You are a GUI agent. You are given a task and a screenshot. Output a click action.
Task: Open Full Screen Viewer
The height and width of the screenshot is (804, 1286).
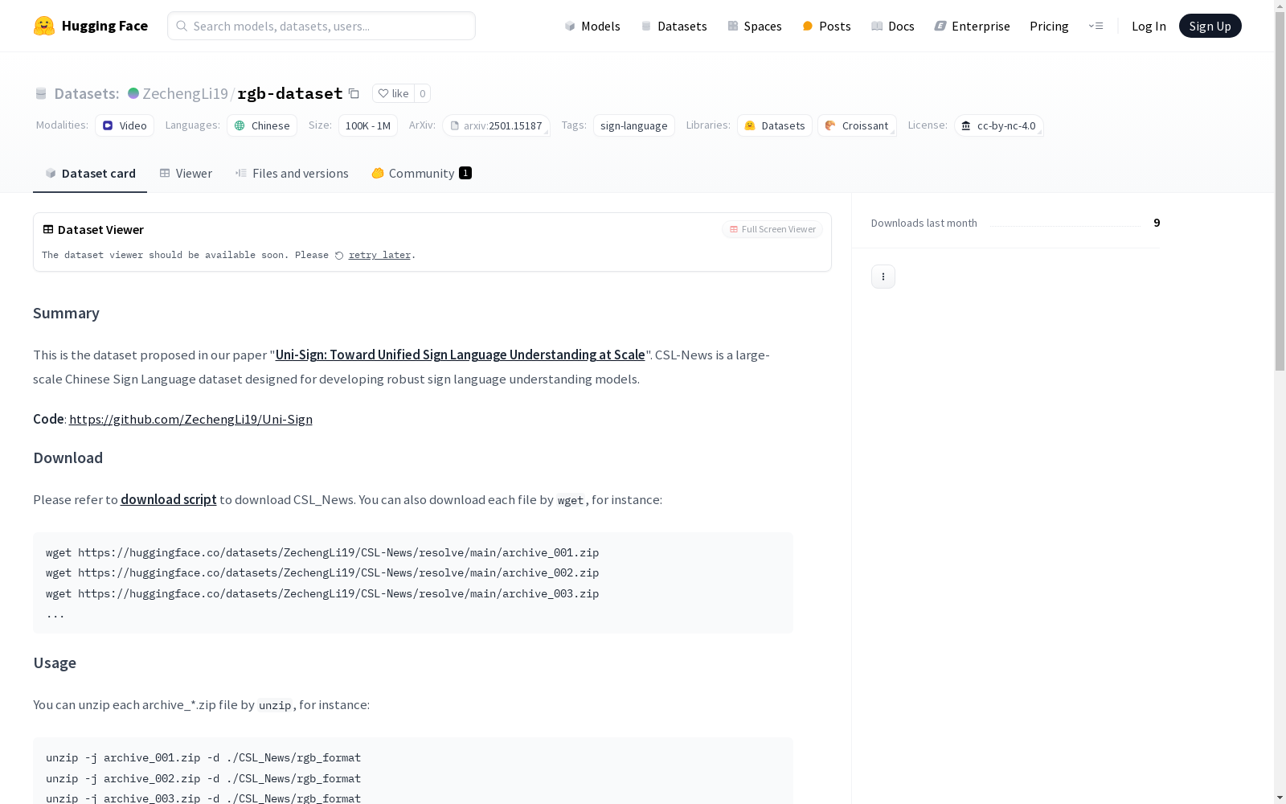[x=772, y=229]
